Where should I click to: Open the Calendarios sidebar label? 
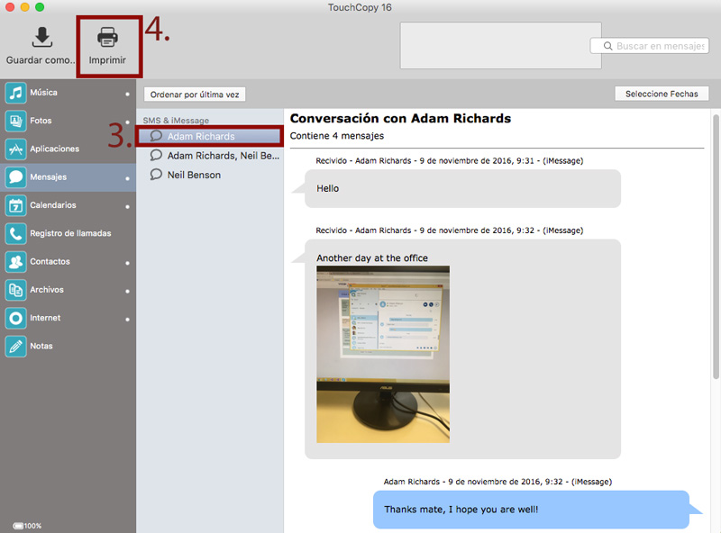coord(53,205)
